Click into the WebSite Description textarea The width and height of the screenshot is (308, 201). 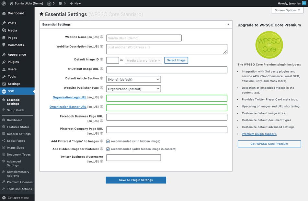tap(167, 49)
